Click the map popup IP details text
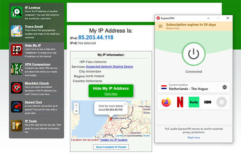Image resolution: width=241 pixels, height=155 pixels. 111,108
